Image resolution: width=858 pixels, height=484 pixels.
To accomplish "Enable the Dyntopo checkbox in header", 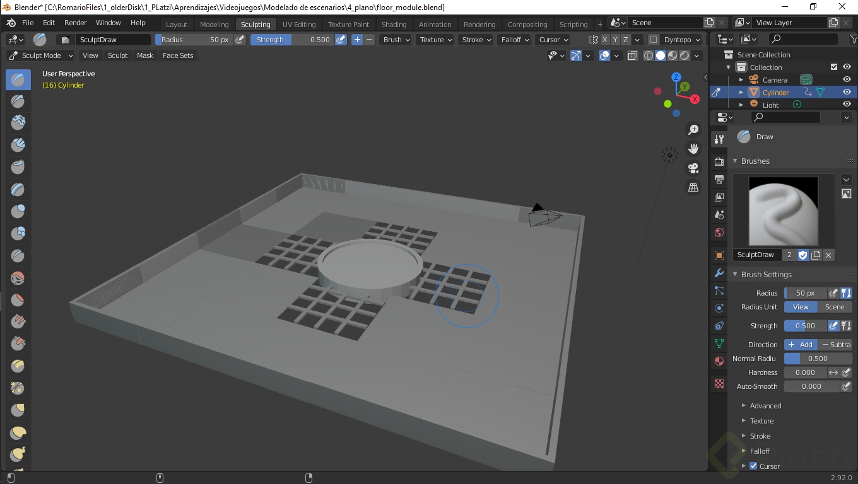I will pyautogui.click(x=654, y=40).
